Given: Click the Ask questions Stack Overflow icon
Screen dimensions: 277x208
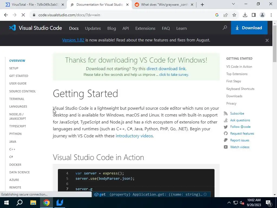Looking at the screenshot, I should pyautogui.click(x=226, y=120).
